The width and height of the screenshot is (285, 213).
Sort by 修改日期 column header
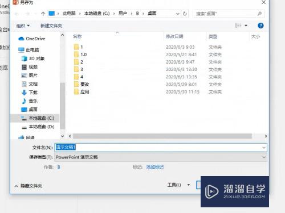(174, 36)
